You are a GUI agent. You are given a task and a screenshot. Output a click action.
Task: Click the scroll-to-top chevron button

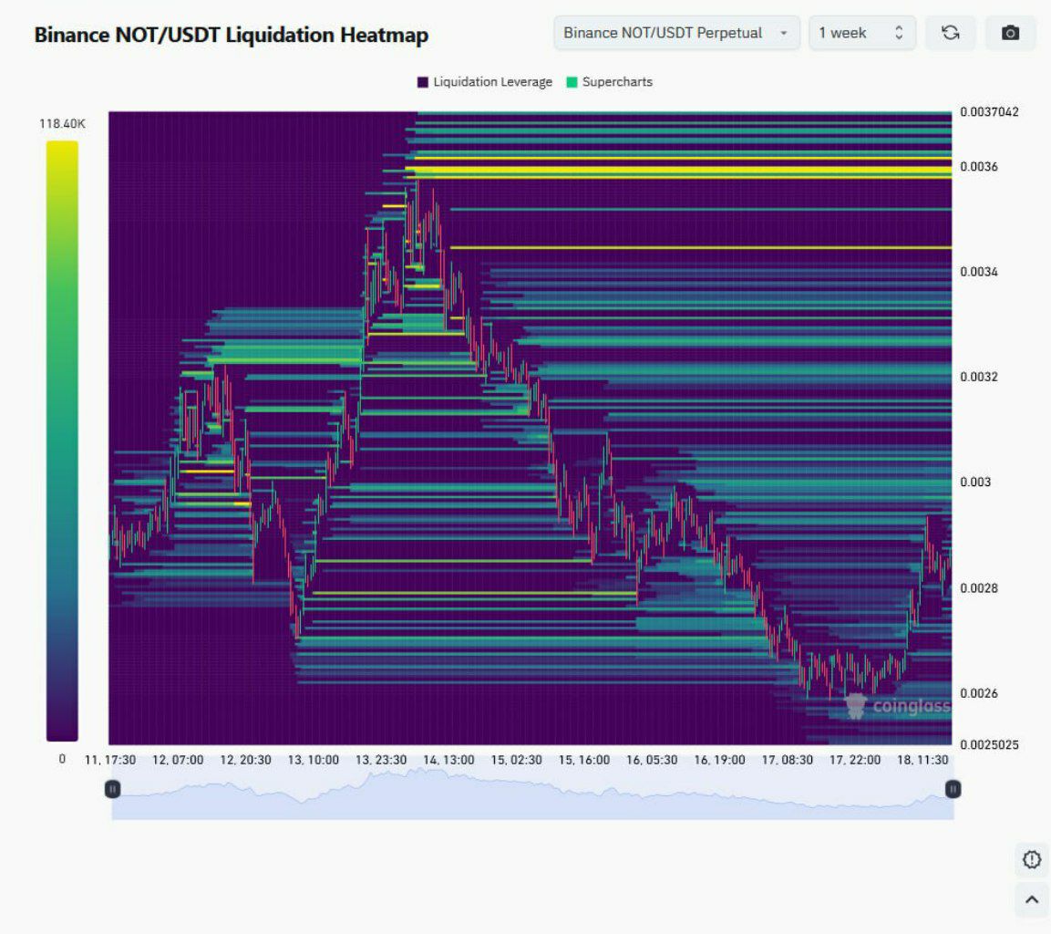(1032, 900)
